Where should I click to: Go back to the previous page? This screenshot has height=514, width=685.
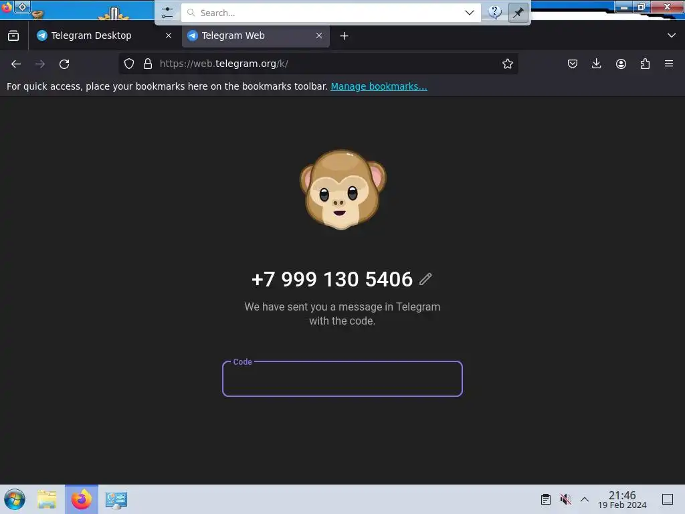pyautogui.click(x=16, y=64)
